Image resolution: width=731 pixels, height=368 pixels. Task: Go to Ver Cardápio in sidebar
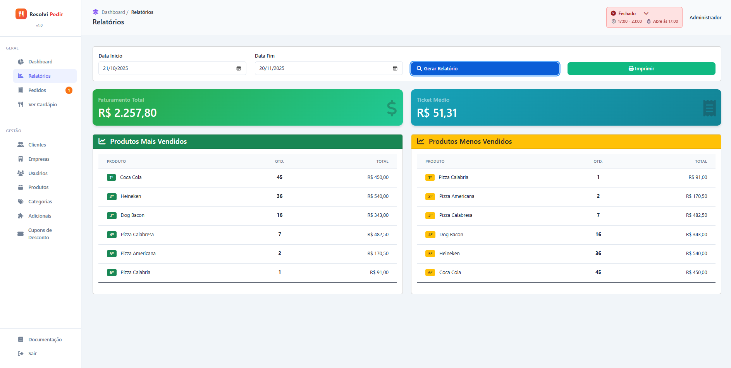[x=43, y=105]
